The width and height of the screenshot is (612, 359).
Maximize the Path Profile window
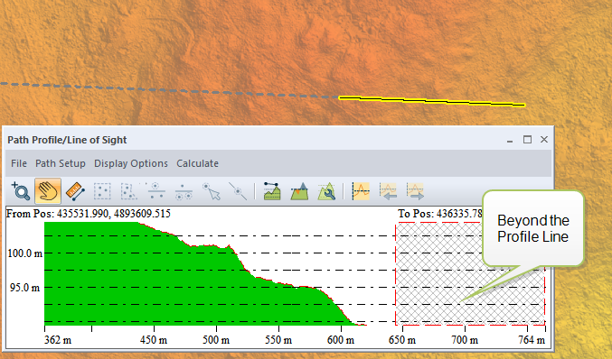527,140
